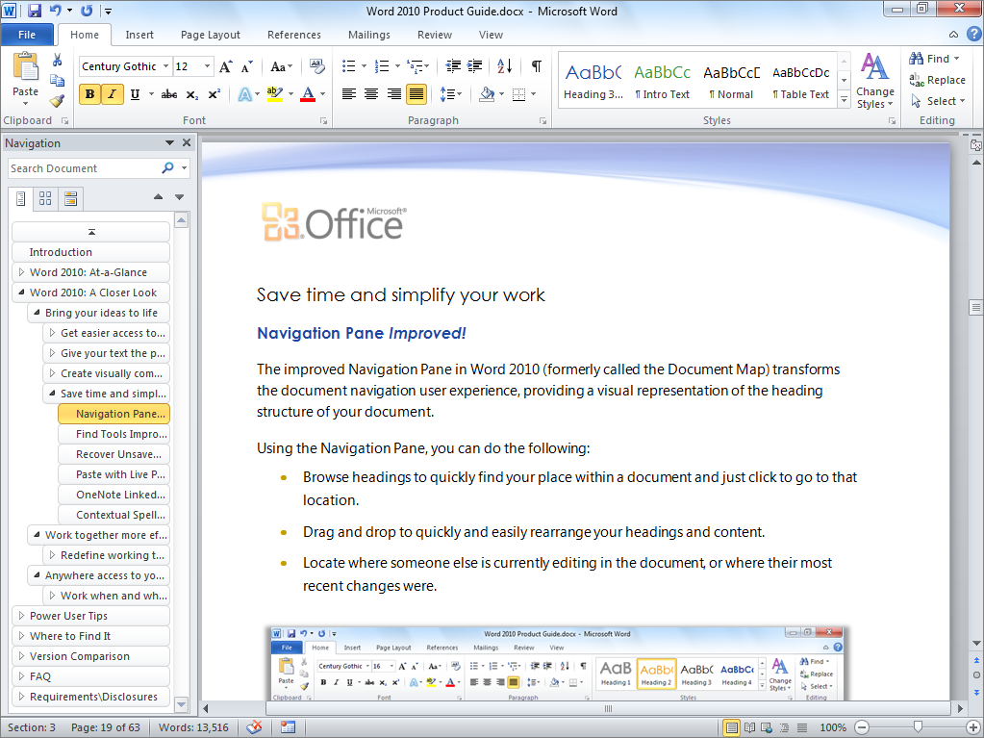Click Center alignment icon
The image size is (984, 738).
(x=371, y=94)
